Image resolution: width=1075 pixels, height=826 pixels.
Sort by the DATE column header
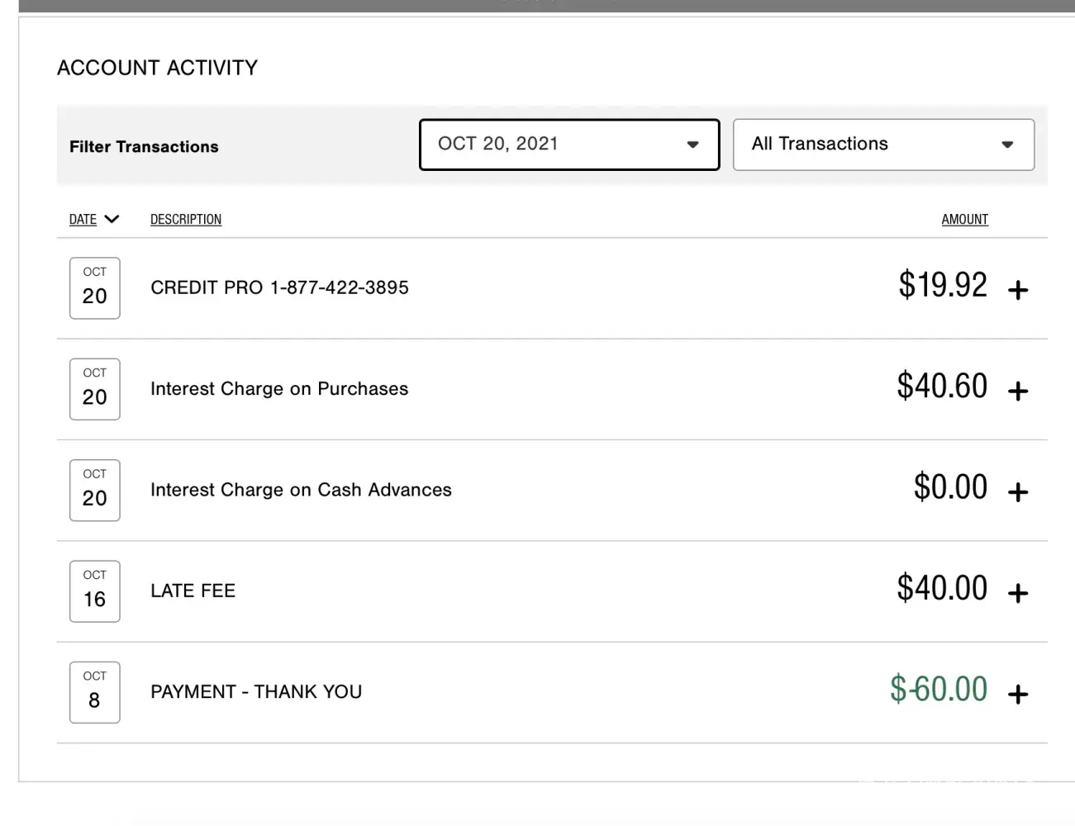83,219
